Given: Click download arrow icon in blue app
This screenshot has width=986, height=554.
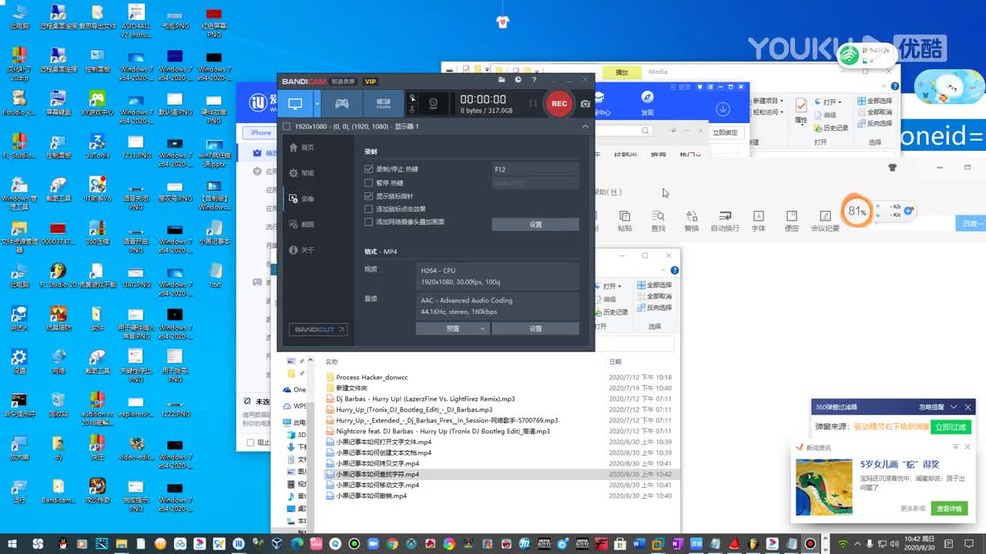Looking at the screenshot, I should (x=723, y=109).
